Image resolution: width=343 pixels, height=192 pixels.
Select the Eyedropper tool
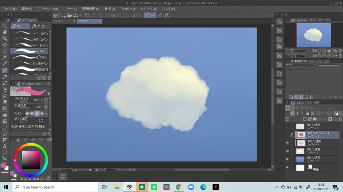(4, 64)
